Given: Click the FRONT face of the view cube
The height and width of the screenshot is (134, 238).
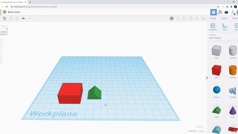Looking at the screenshot, I should point(4,32).
